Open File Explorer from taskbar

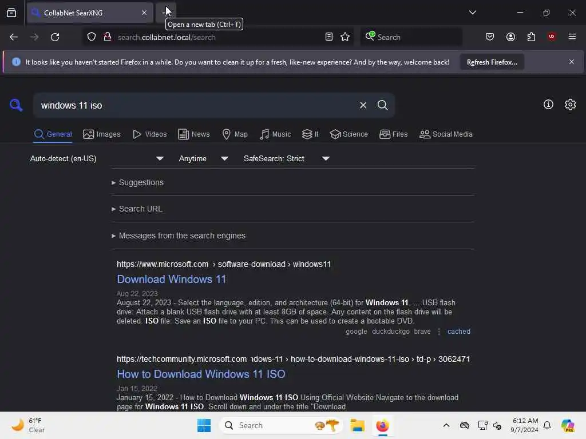pos(357,425)
